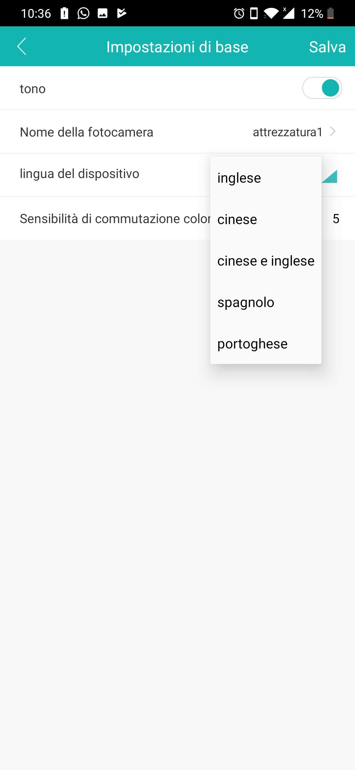Choose cinese in the language list

[x=237, y=219]
